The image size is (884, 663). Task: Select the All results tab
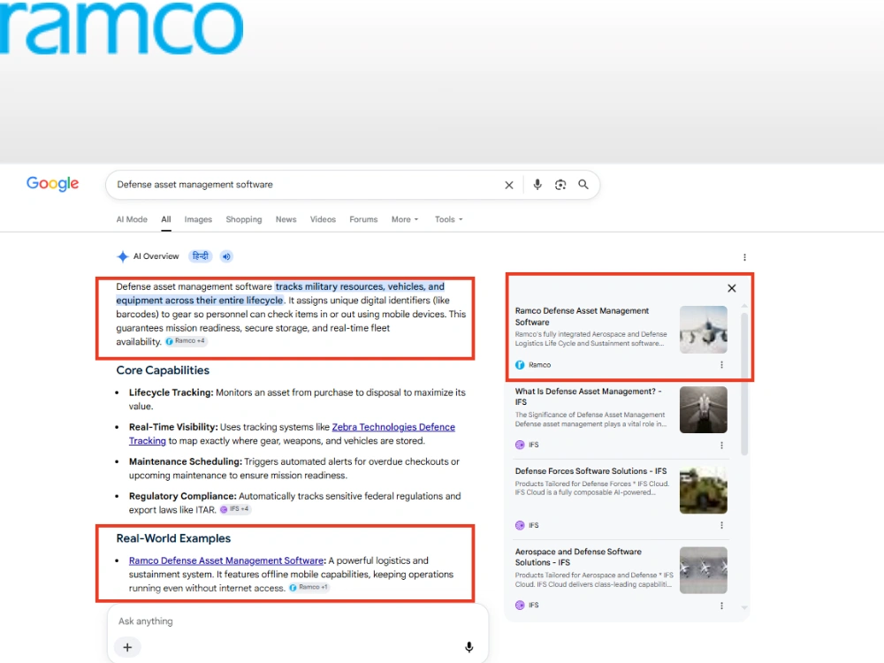pyautogui.click(x=166, y=219)
